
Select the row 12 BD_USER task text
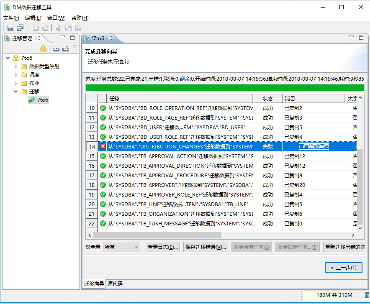tap(177, 127)
